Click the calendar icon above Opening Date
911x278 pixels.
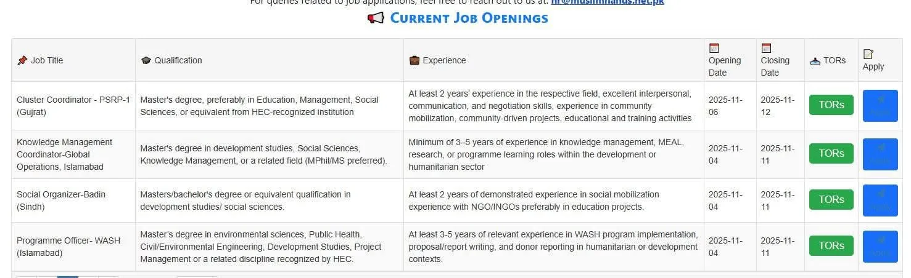(x=714, y=48)
